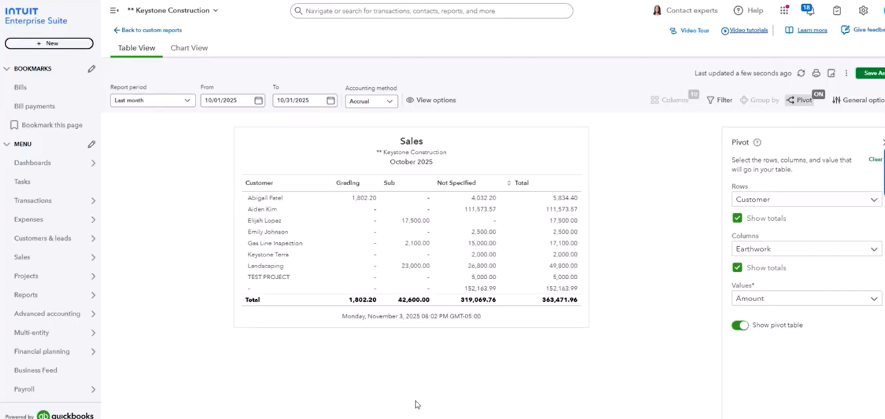Open the settings gear icon

click(863, 10)
